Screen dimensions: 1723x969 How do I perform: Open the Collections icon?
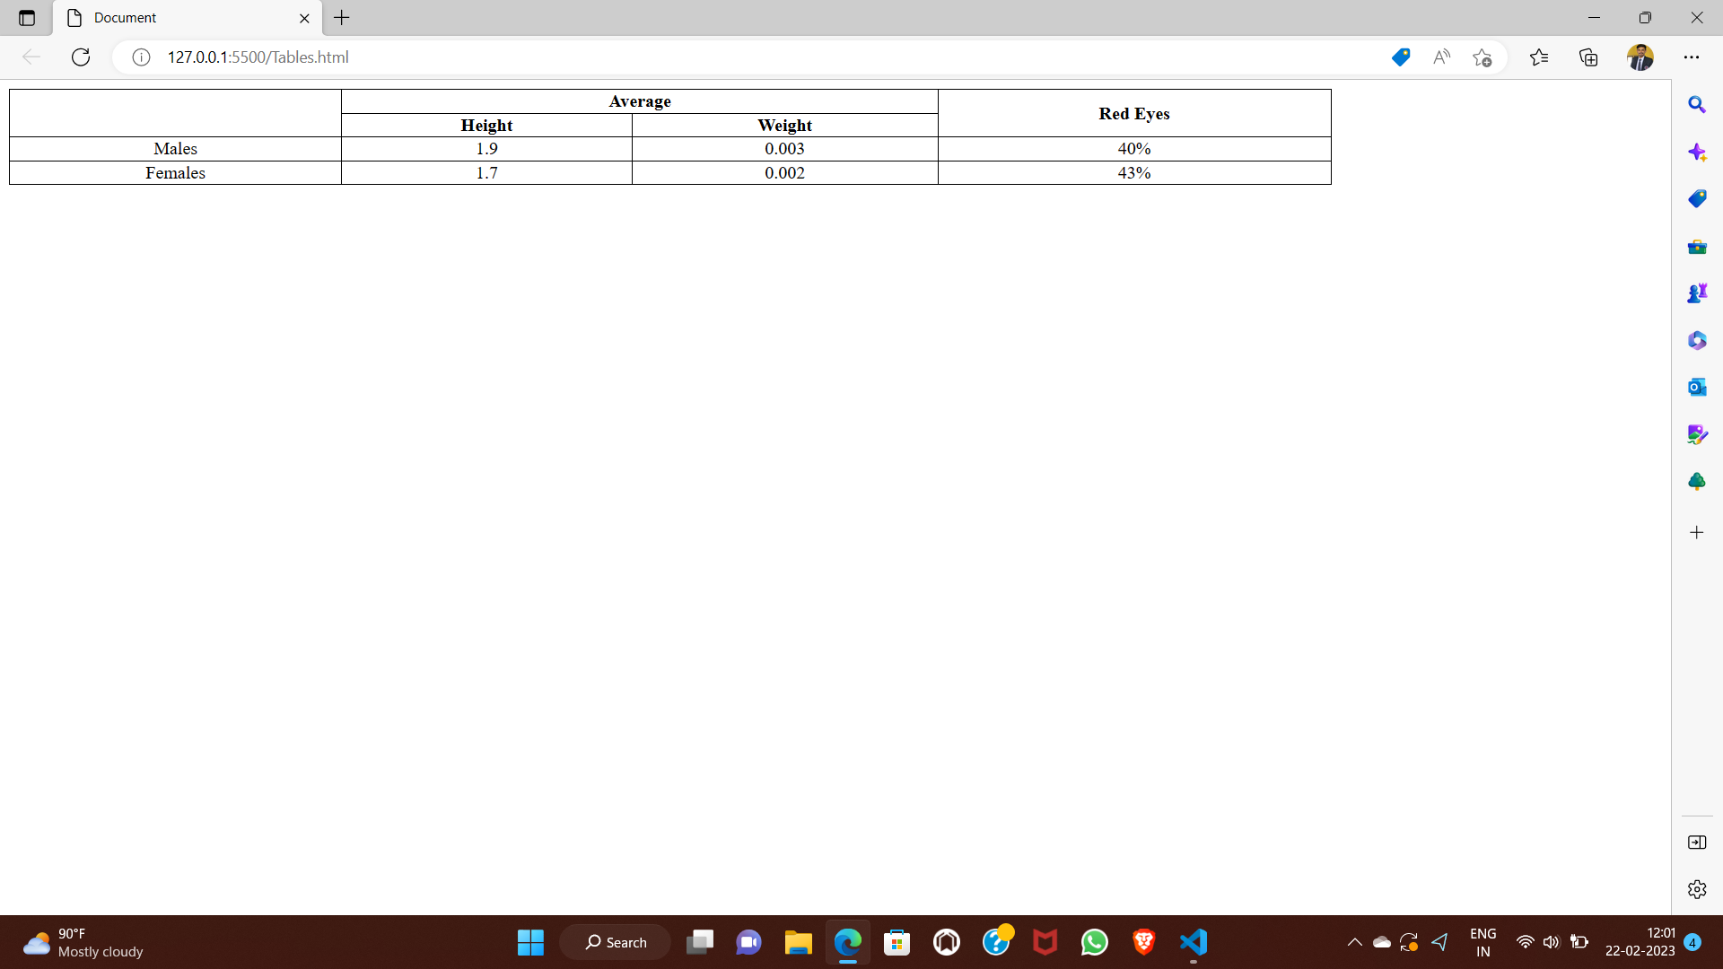pyautogui.click(x=1588, y=57)
